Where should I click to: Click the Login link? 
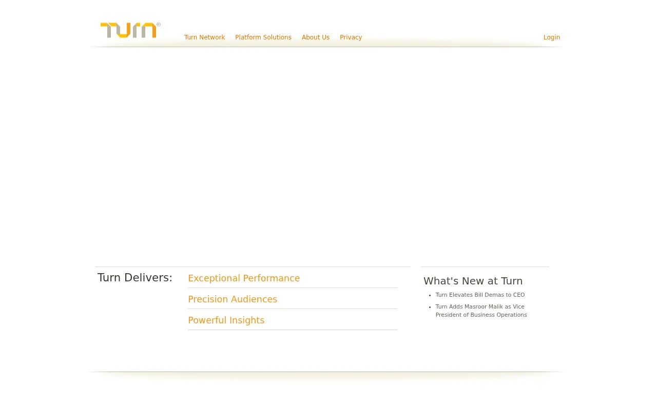pyautogui.click(x=552, y=37)
